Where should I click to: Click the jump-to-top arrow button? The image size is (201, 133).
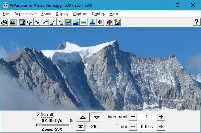click(80, 127)
